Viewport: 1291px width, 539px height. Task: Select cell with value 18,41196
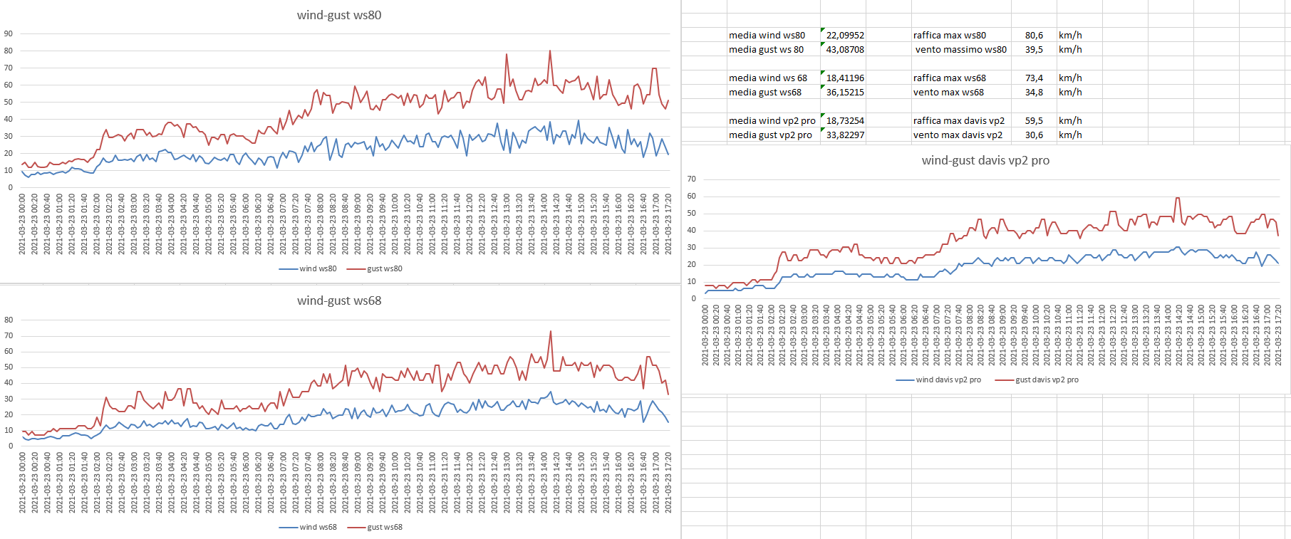point(844,78)
